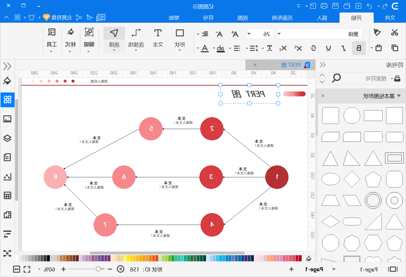The height and width of the screenshot is (277, 406).
Task: Click the text alignment icon
Action: pyautogui.click(x=205, y=34)
